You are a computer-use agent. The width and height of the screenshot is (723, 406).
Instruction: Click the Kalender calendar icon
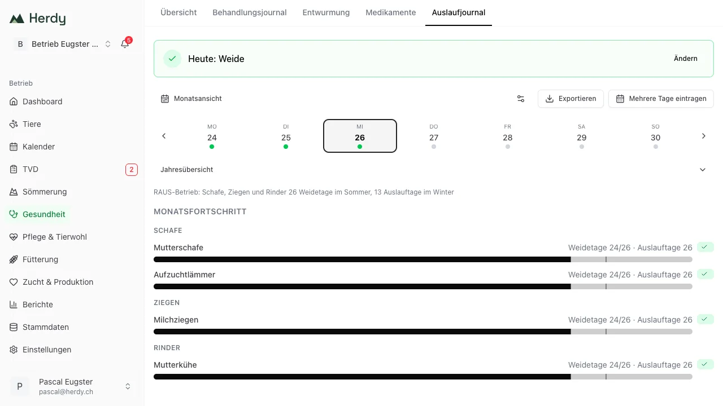pos(14,147)
